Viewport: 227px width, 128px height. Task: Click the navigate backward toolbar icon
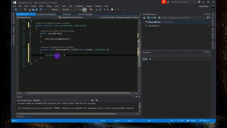[16, 10]
